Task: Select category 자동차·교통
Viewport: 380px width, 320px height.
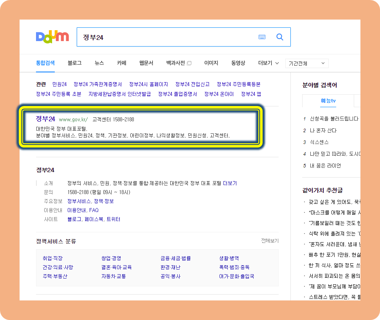Action: click(113, 276)
